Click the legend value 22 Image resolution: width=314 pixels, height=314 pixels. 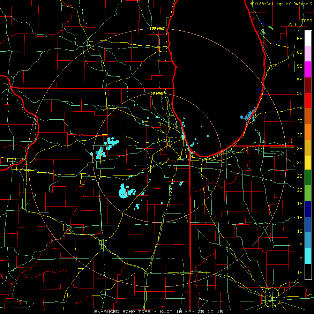pyautogui.click(x=300, y=190)
